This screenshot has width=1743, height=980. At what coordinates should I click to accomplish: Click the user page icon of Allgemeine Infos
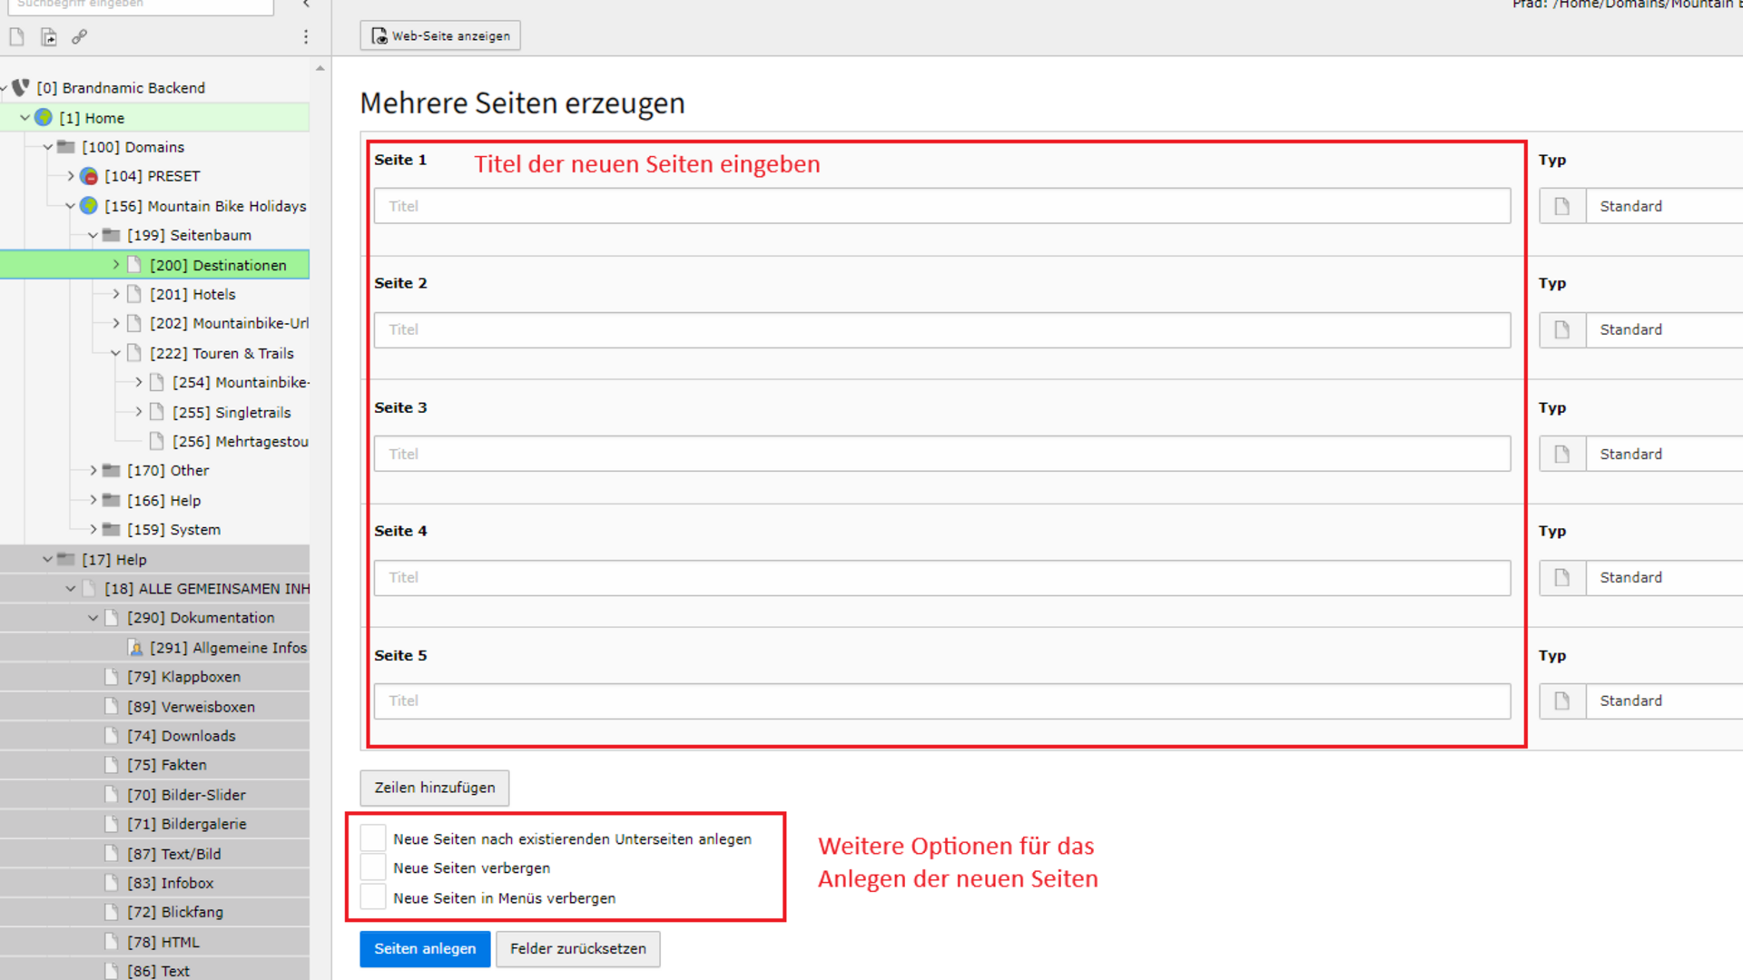135,648
